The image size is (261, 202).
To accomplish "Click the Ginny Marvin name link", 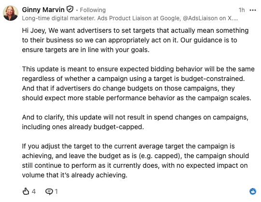I will 43,10.
